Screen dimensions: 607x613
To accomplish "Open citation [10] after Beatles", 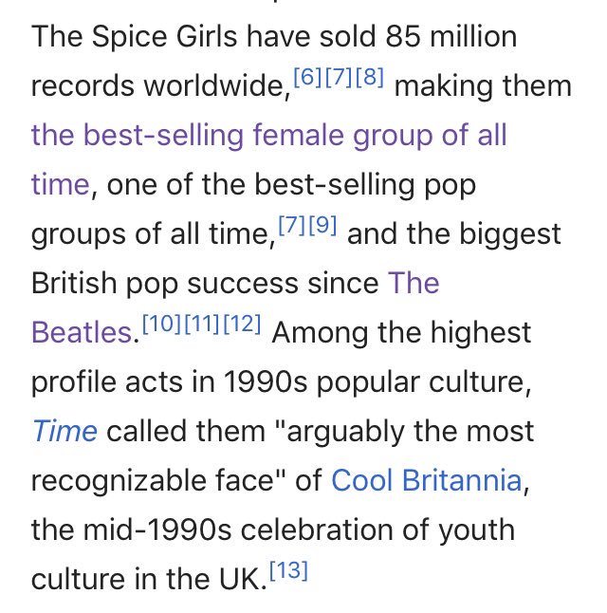I will coord(162,324).
